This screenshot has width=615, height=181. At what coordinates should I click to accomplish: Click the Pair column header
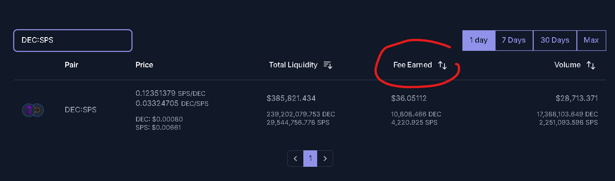pyautogui.click(x=71, y=65)
